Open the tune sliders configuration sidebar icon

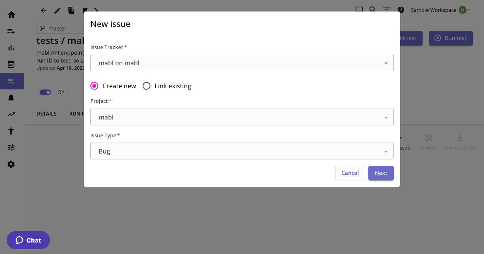tap(11, 148)
